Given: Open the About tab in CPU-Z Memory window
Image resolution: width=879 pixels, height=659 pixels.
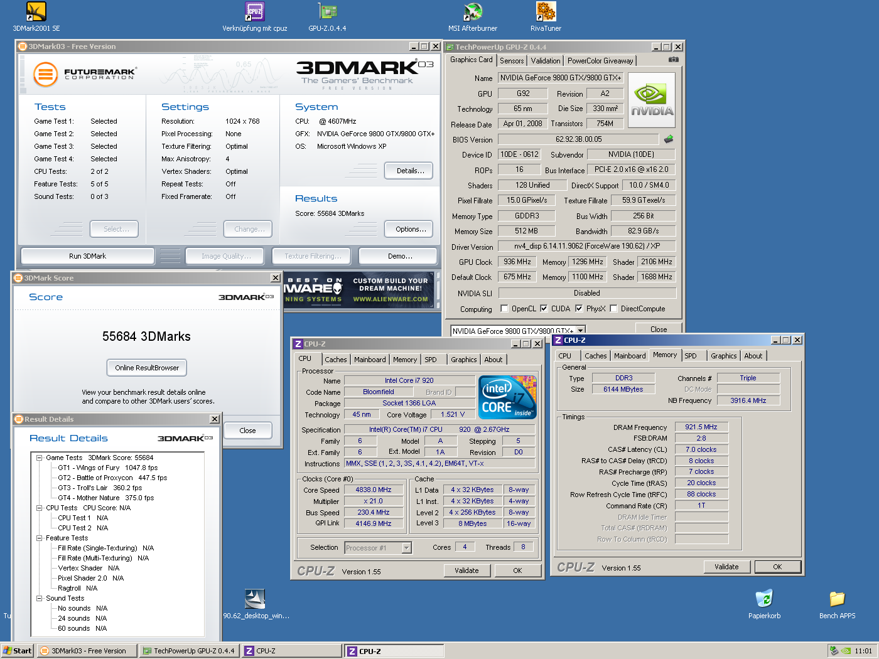Looking at the screenshot, I should [753, 356].
